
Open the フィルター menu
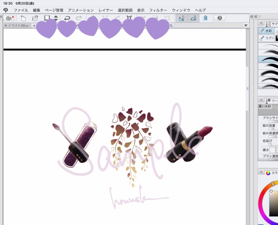pyautogui.click(x=158, y=10)
